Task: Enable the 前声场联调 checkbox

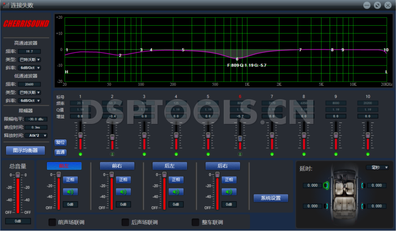Action: tap(52, 222)
